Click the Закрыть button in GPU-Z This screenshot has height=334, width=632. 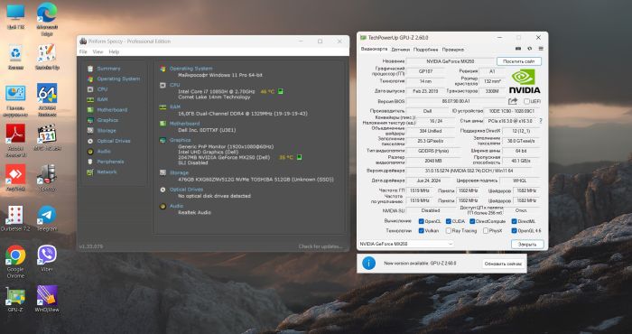(527, 244)
